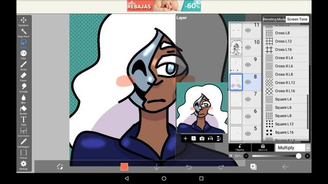Select the Transform tool

tap(24, 21)
